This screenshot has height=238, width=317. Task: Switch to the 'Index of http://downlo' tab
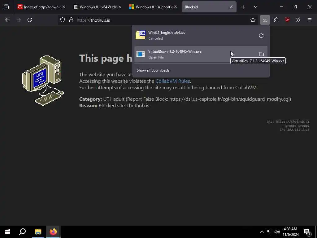41,7
